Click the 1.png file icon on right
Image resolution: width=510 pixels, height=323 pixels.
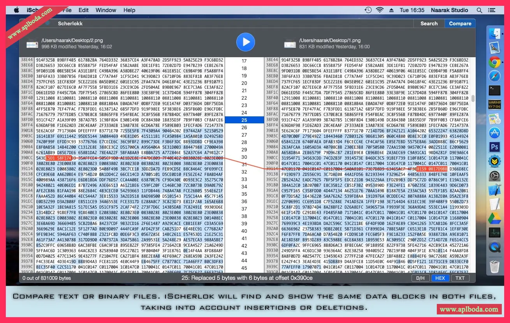click(x=290, y=44)
